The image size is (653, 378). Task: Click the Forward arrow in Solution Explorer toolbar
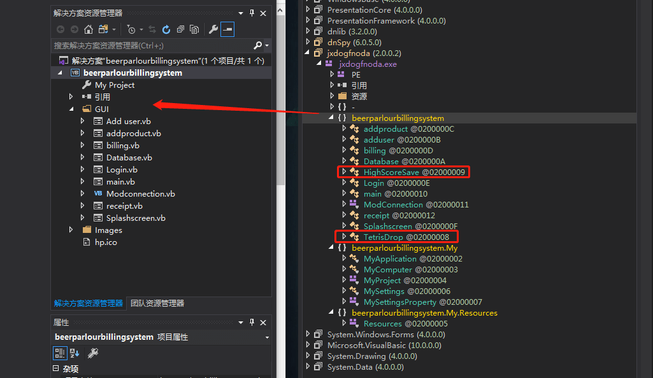(x=75, y=29)
